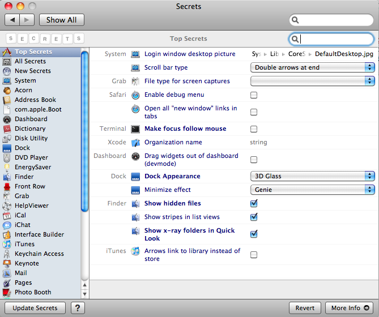Screen dimensions: 379x317
Task: Open File type for screen captures dropdown
Action: (313, 81)
